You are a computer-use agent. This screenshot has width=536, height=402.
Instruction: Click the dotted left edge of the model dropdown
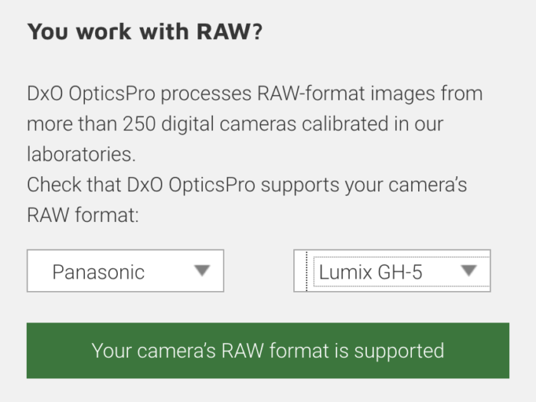pos(306,270)
